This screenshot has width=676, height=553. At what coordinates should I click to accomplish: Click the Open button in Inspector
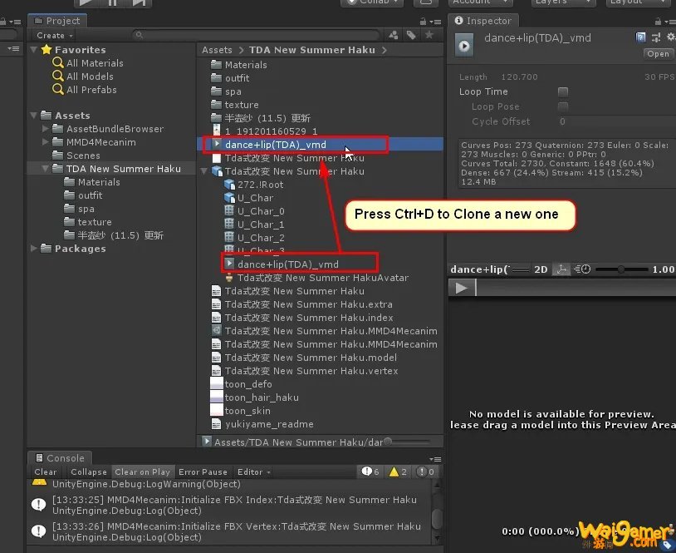tap(658, 54)
